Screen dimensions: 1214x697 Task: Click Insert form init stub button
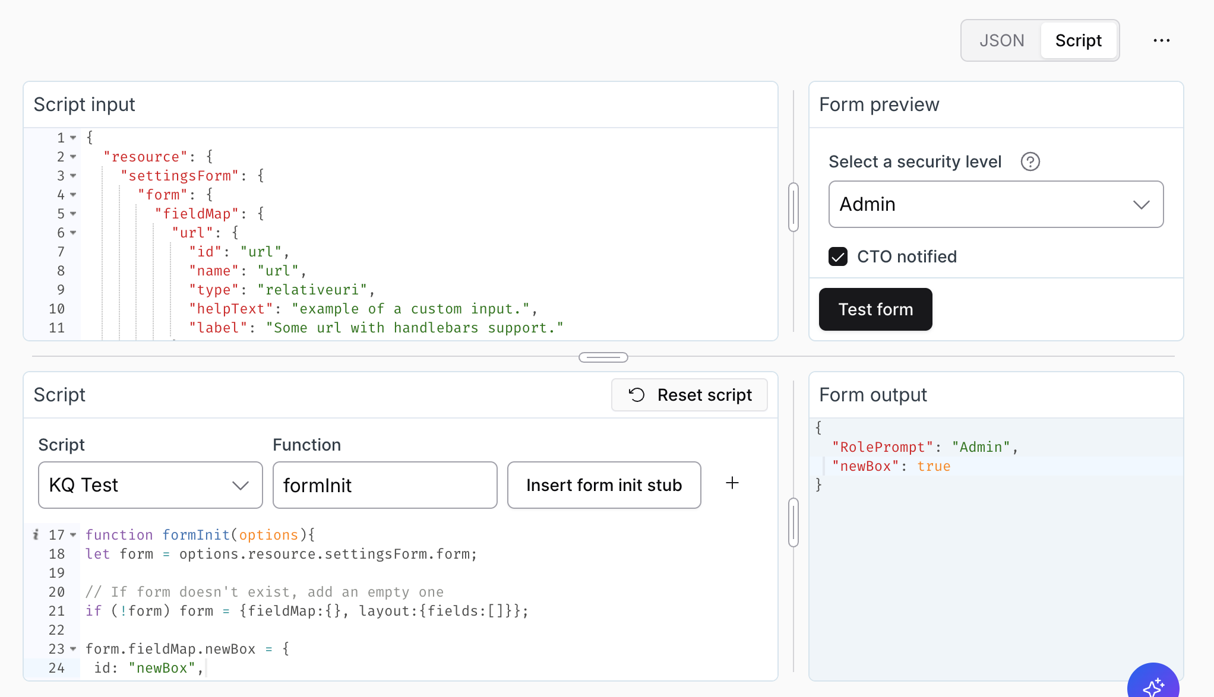point(604,485)
